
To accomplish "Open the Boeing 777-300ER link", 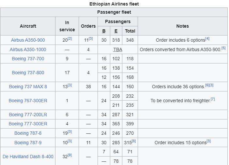I will [28, 124].
